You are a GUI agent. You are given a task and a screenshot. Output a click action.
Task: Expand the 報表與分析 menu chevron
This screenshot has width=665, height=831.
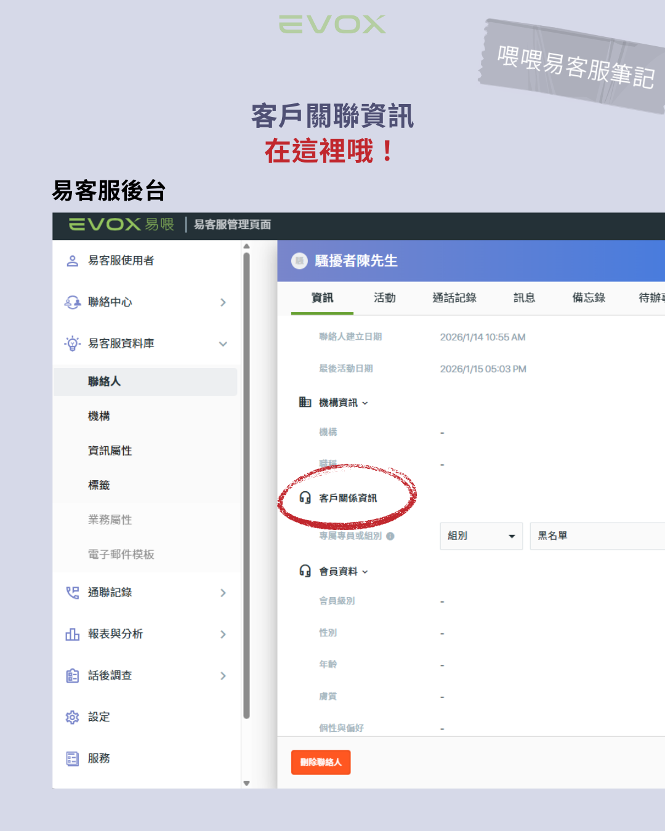223,634
